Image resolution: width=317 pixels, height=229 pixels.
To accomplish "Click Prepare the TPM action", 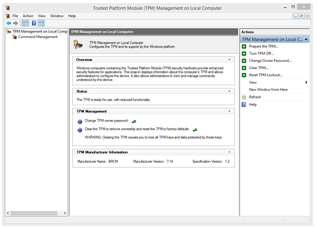I will pos(263,46).
